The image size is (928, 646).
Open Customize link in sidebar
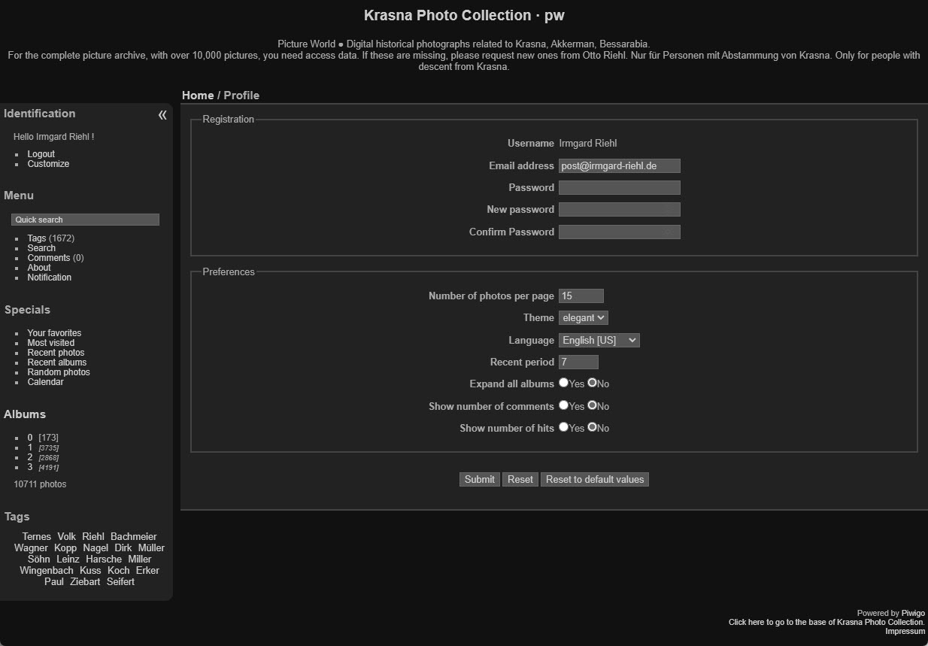[x=48, y=164]
